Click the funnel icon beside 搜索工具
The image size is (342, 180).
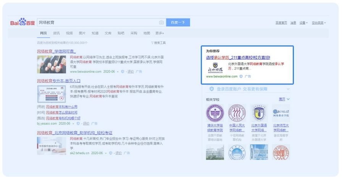point(152,43)
